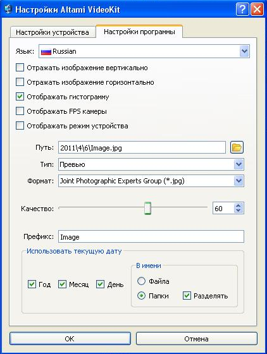Decrease quality value with spinner down arrow
This screenshot has width=267, height=354.
click(239, 211)
